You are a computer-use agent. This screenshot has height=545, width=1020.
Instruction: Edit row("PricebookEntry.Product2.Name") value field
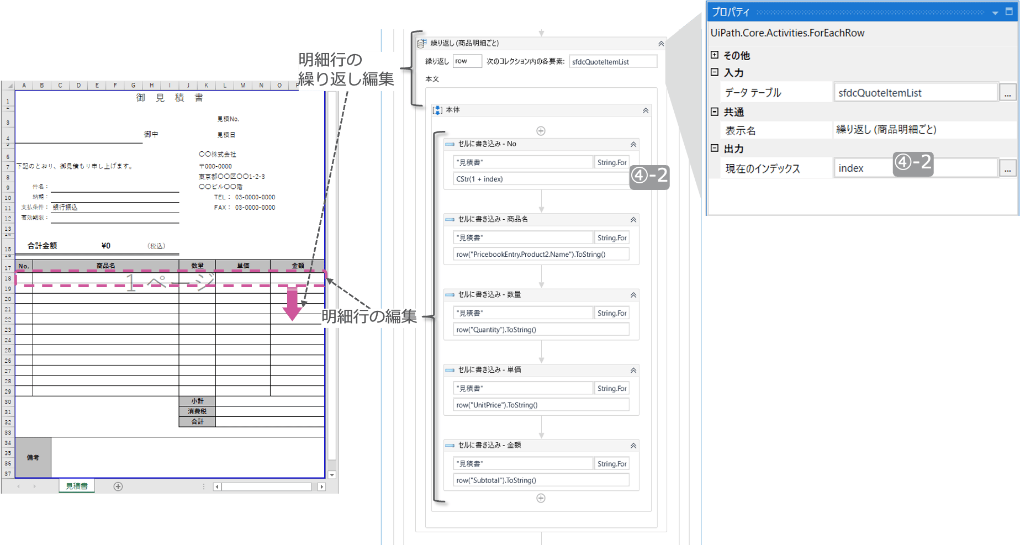pyautogui.click(x=541, y=254)
